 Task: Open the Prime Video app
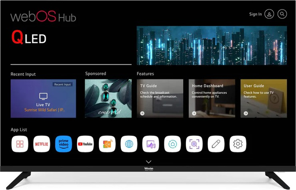click(x=63, y=144)
